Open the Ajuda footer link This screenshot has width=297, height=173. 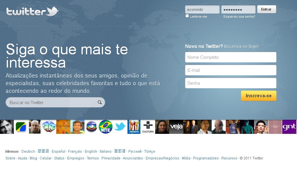pos(22,158)
